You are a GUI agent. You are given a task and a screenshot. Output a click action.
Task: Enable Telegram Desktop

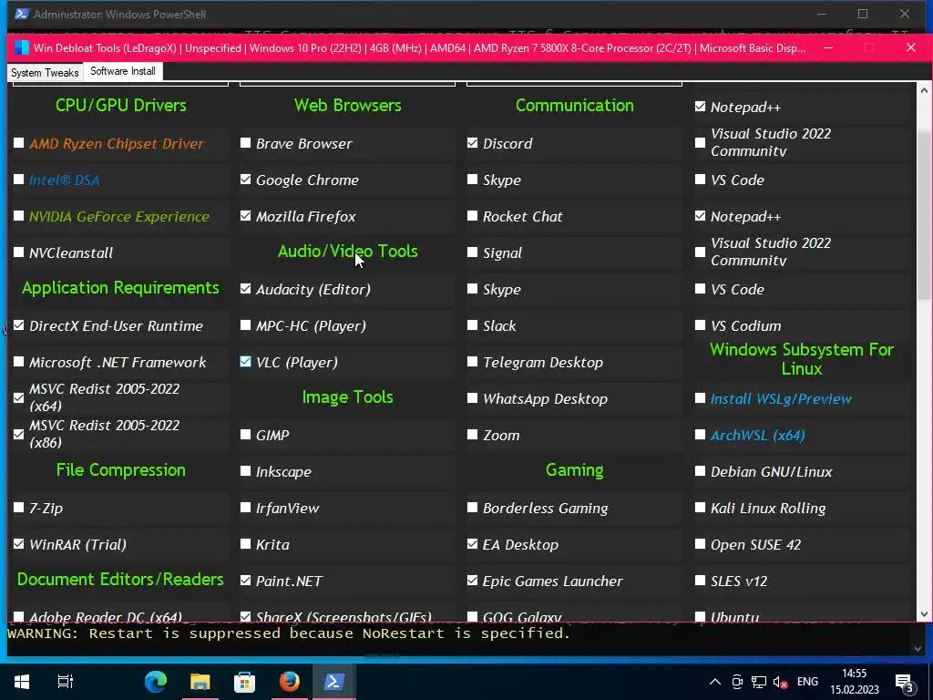[x=473, y=361]
